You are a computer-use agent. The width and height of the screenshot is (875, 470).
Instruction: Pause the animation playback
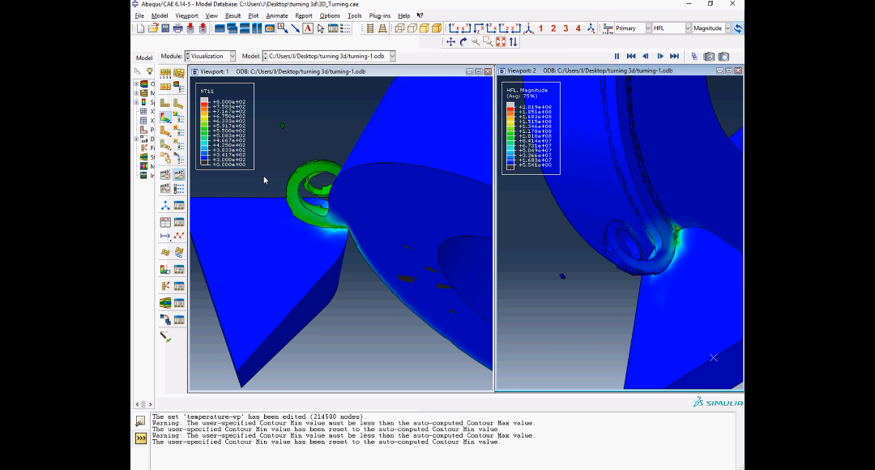click(617, 57)
